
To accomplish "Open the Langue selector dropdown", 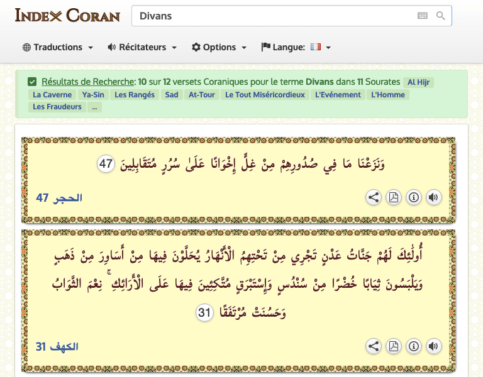I will click(x=296, y=47).
